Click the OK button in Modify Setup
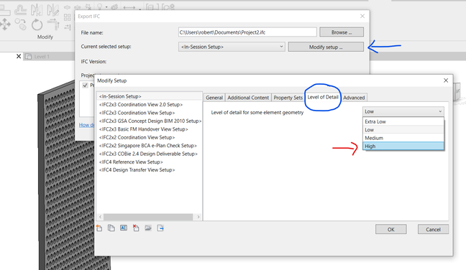The image size is (466, 270). pos(390,229)
